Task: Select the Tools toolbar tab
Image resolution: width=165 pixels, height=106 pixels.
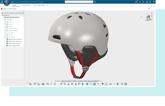Action: click(x=85, y=81)
